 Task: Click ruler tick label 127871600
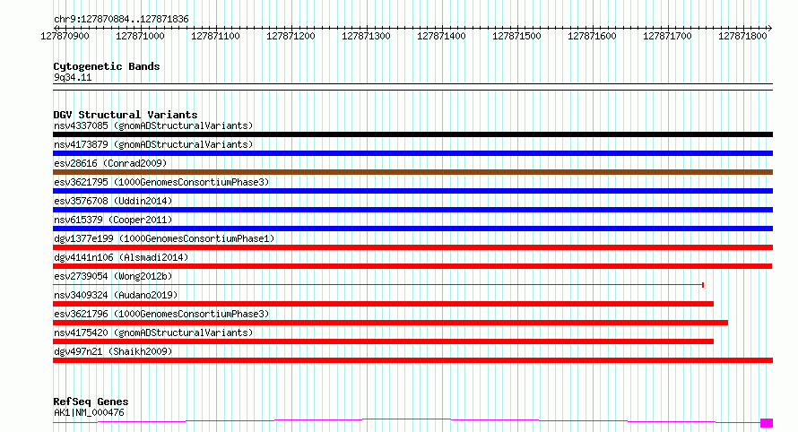592,36
